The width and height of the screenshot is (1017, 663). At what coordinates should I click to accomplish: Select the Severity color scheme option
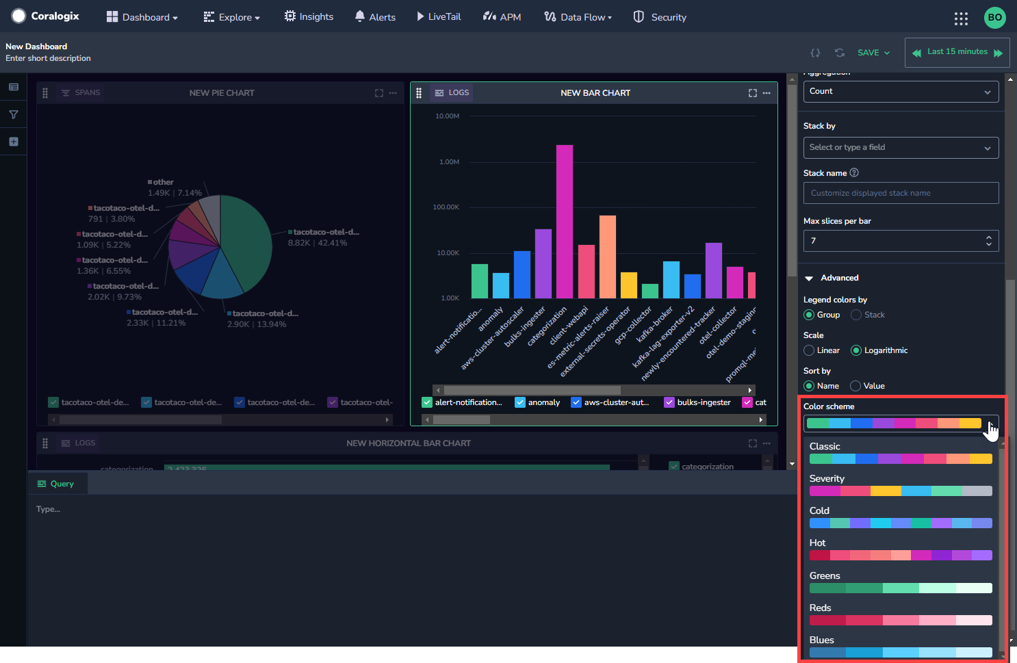pyautogui.click(x=901, y=484)
